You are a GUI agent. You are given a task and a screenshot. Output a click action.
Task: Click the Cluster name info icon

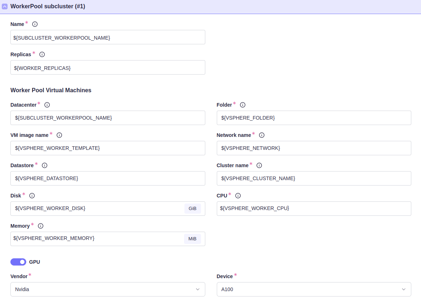point(259,165)
